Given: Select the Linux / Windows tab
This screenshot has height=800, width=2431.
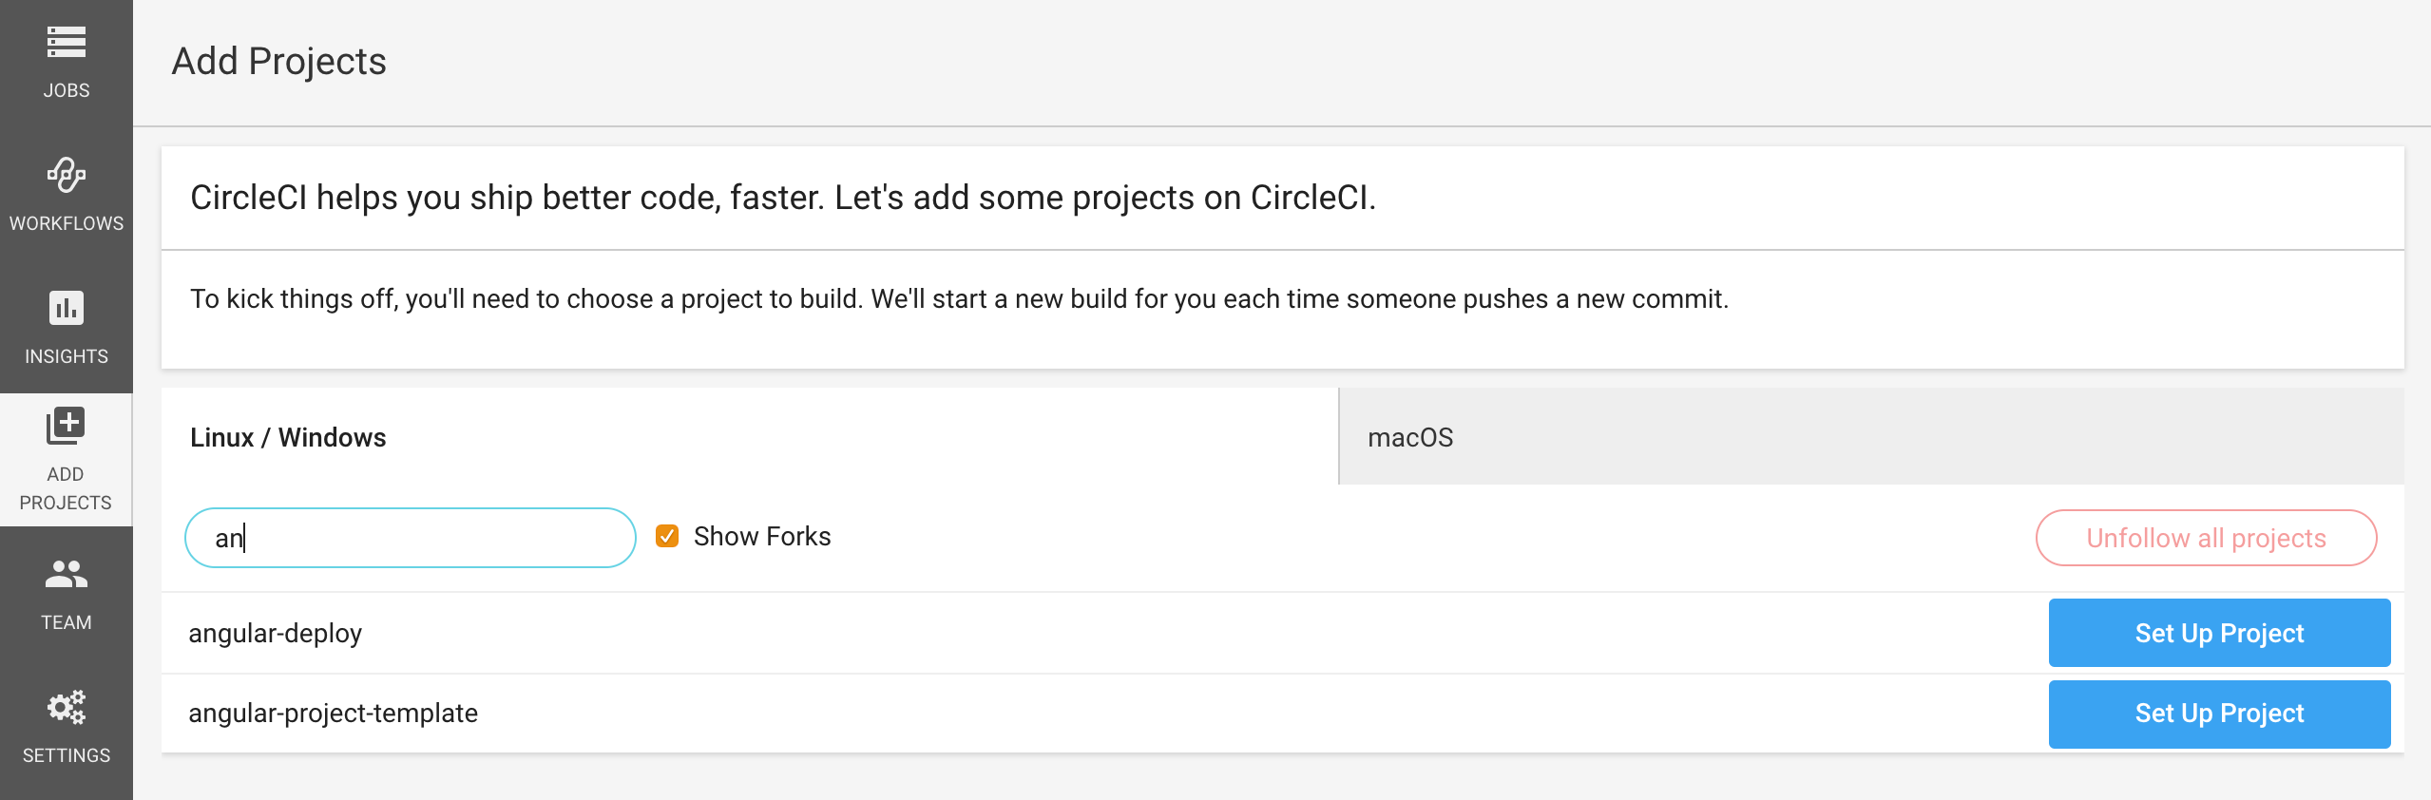Looking at the screenshot, I should pyautogui.click(x=288, y=436).
